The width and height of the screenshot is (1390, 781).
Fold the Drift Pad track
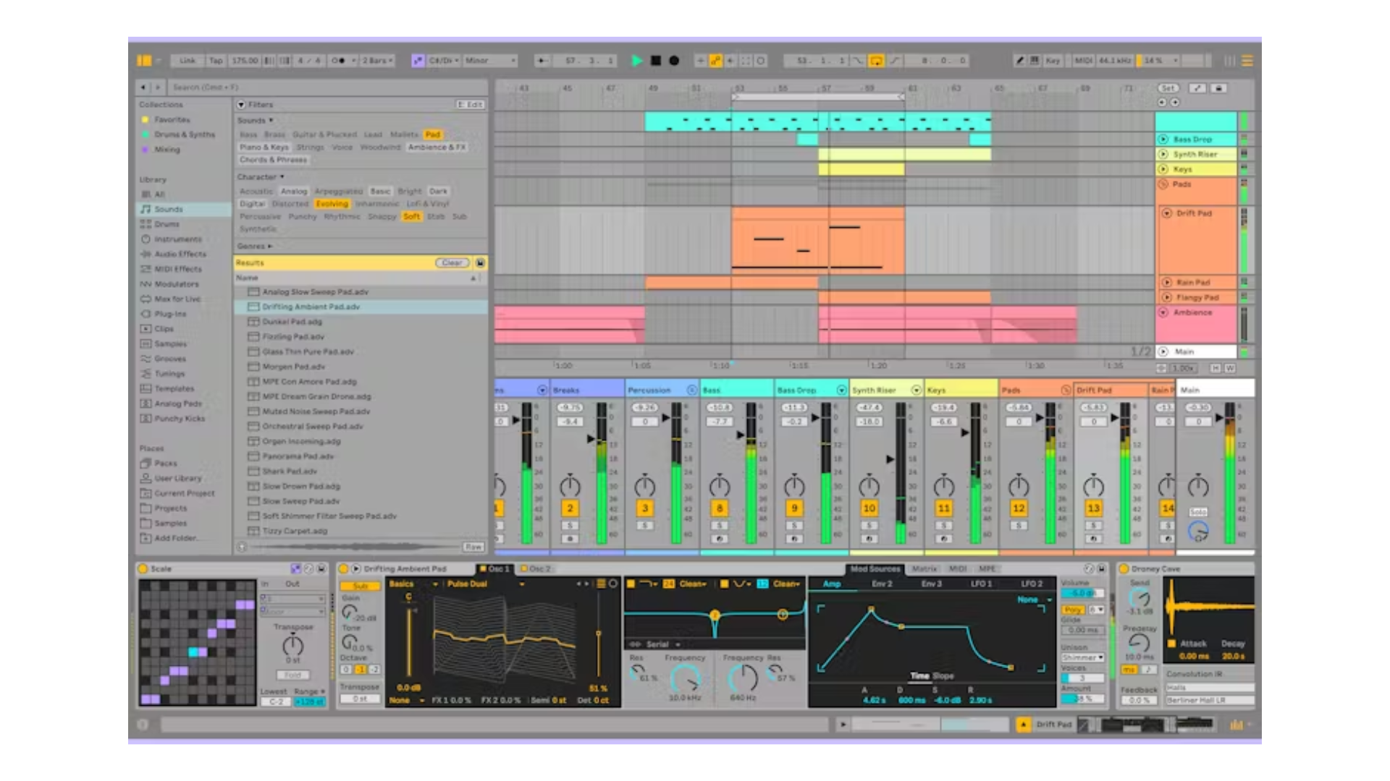[1167, 213]
